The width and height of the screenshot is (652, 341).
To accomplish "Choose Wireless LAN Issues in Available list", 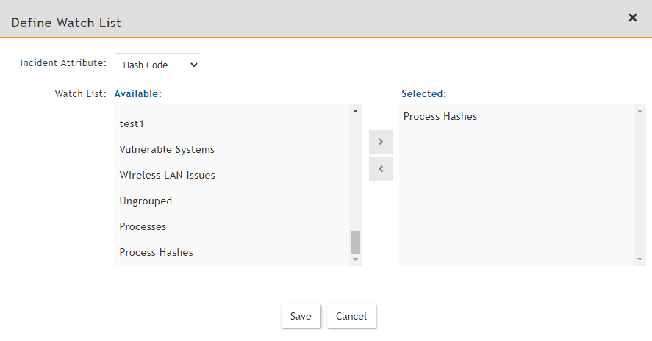I will (x=167, y=175).
